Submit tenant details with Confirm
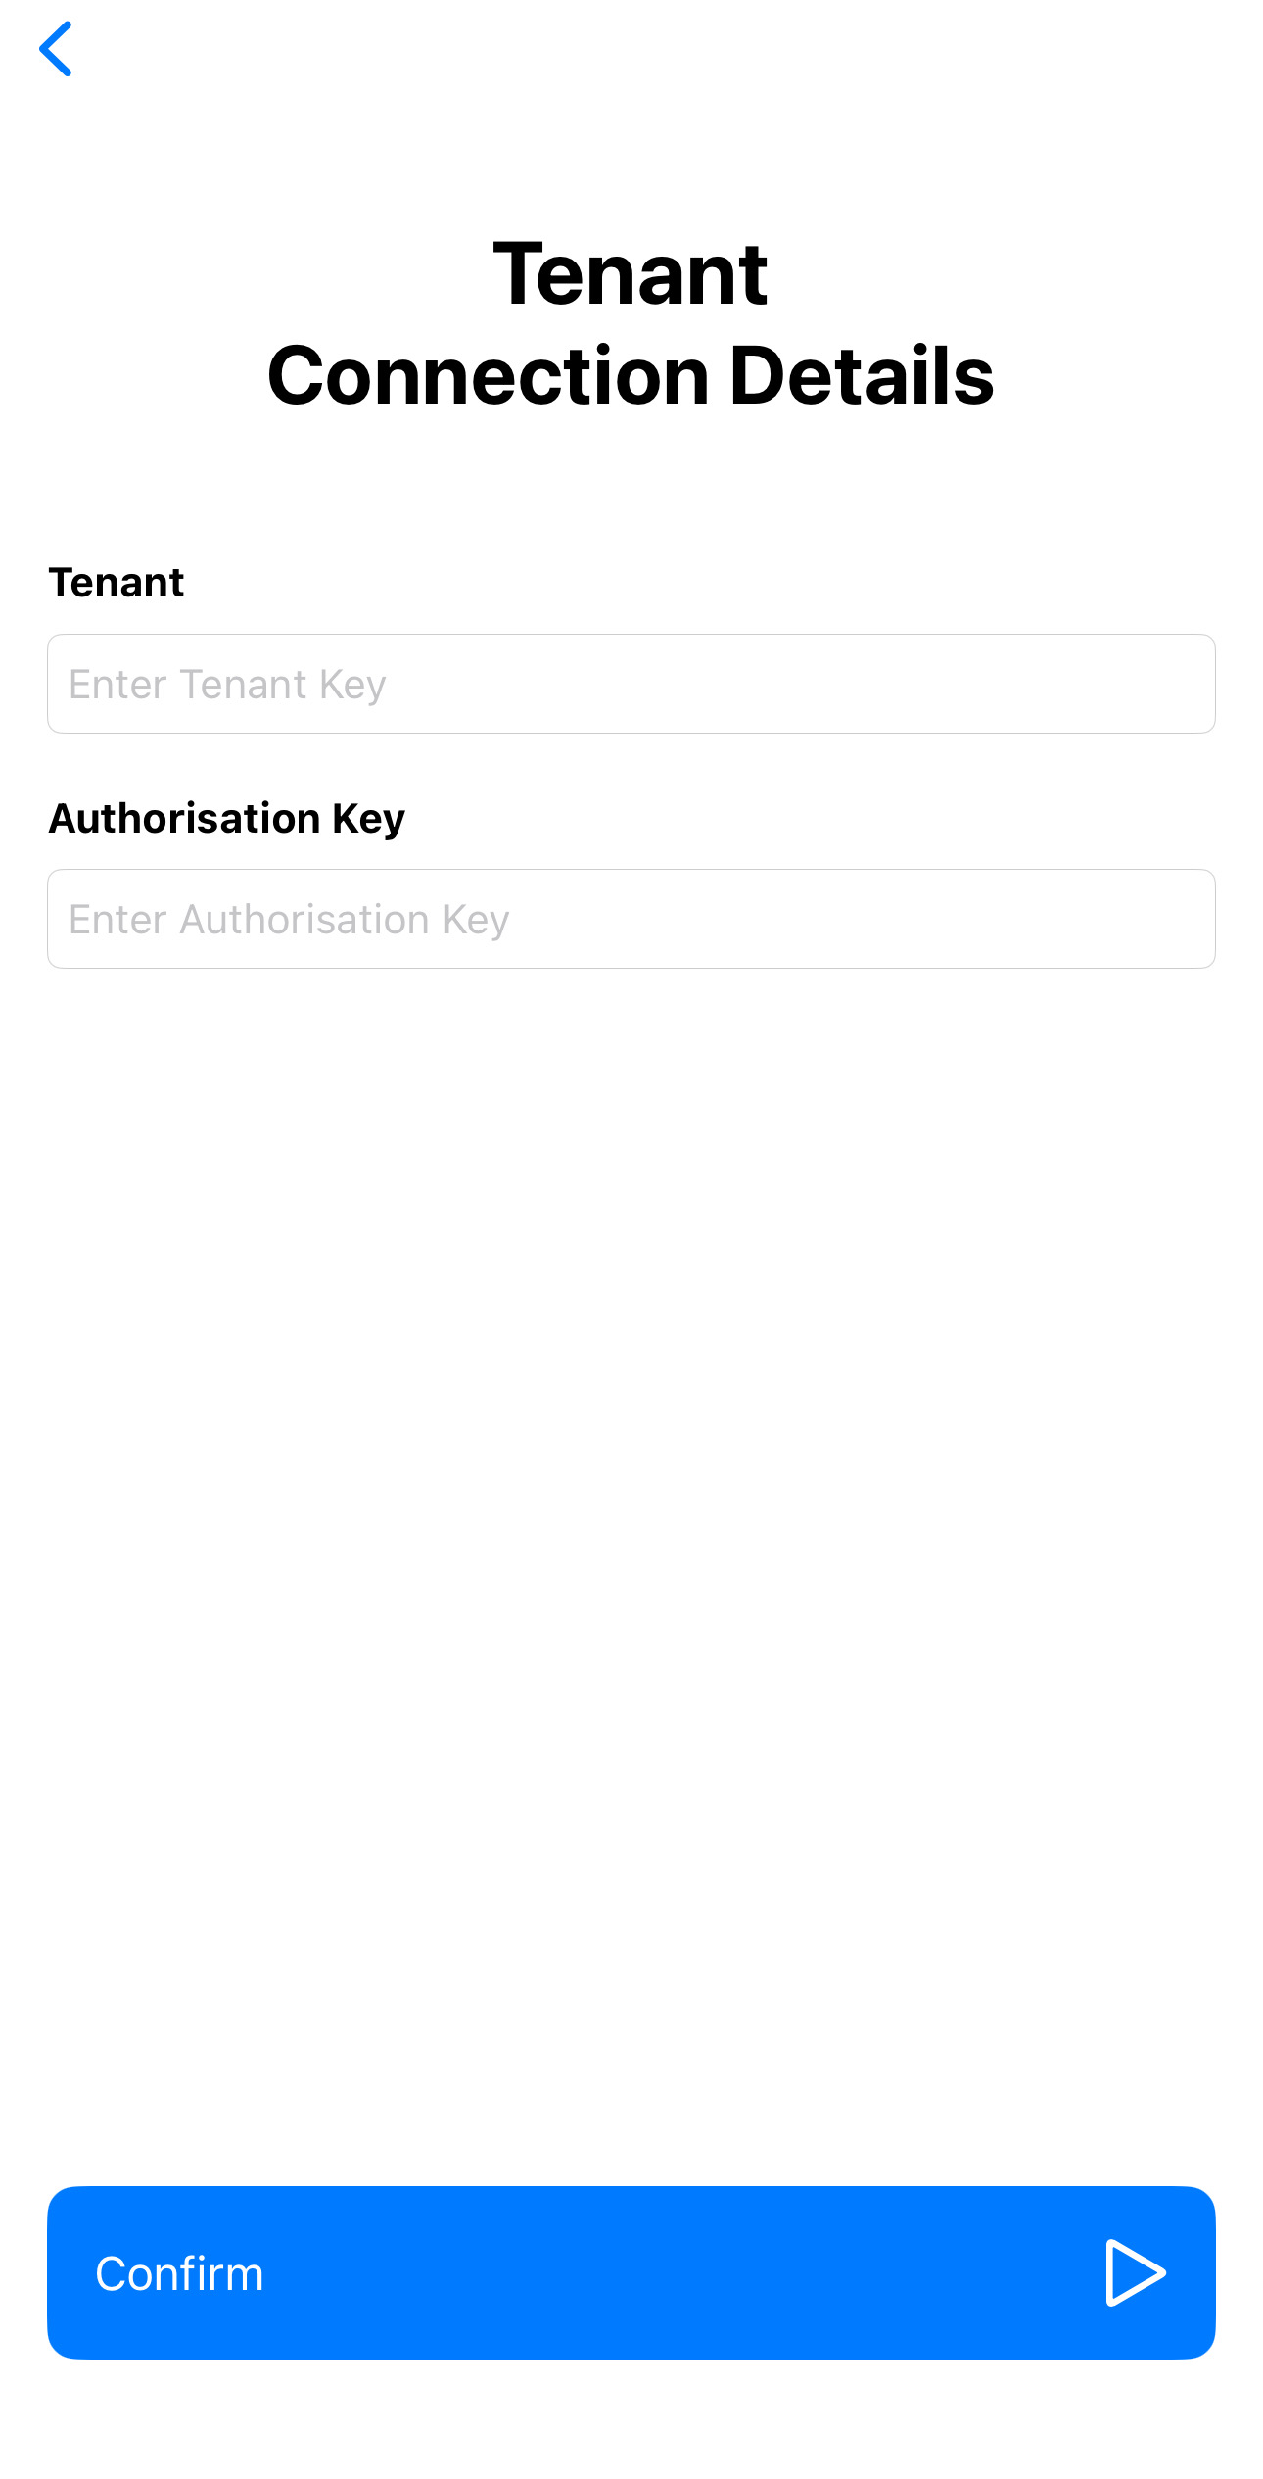This screenshot has height=2479, width=1263. click(631, 2272)
